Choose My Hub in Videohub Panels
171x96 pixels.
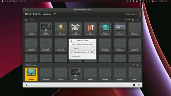click(x=82, y=48)
